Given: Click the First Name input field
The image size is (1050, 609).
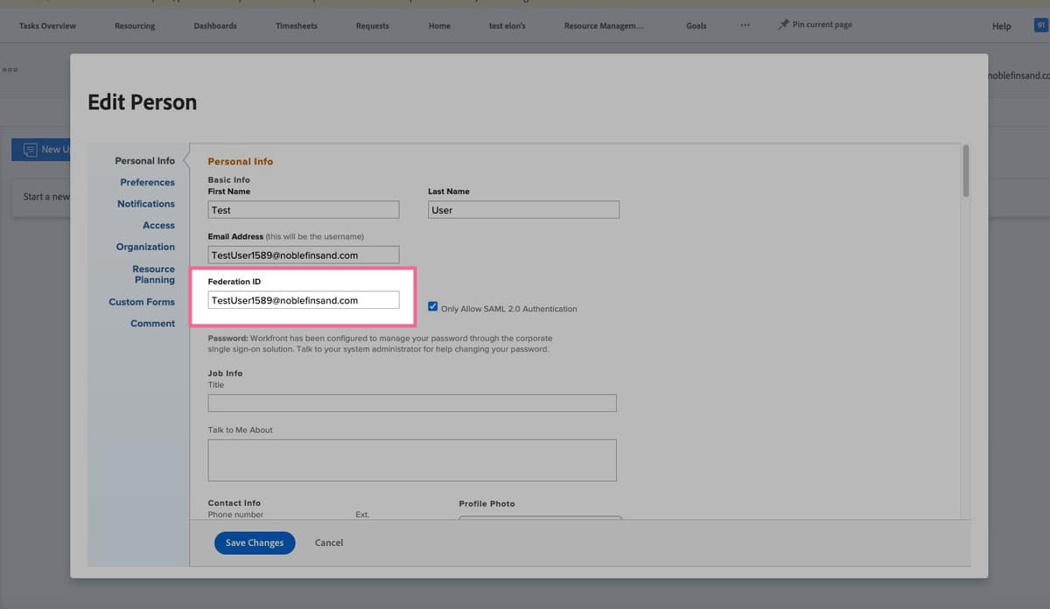Looking at the screenshot, I should click(x=304, y=210).
